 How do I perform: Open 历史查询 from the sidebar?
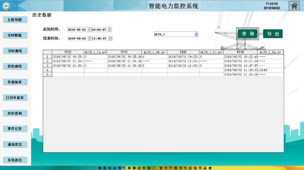pos(15,113)
